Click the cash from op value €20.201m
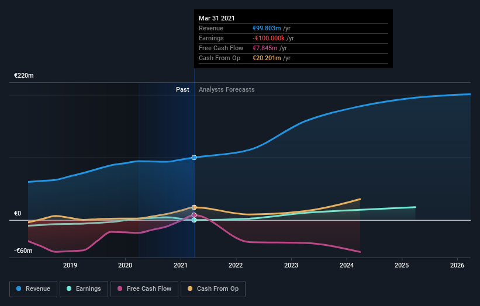 [267, 58]
